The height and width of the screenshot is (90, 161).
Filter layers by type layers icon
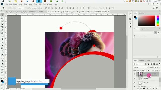pyautogui.click(x=151, y=64)
